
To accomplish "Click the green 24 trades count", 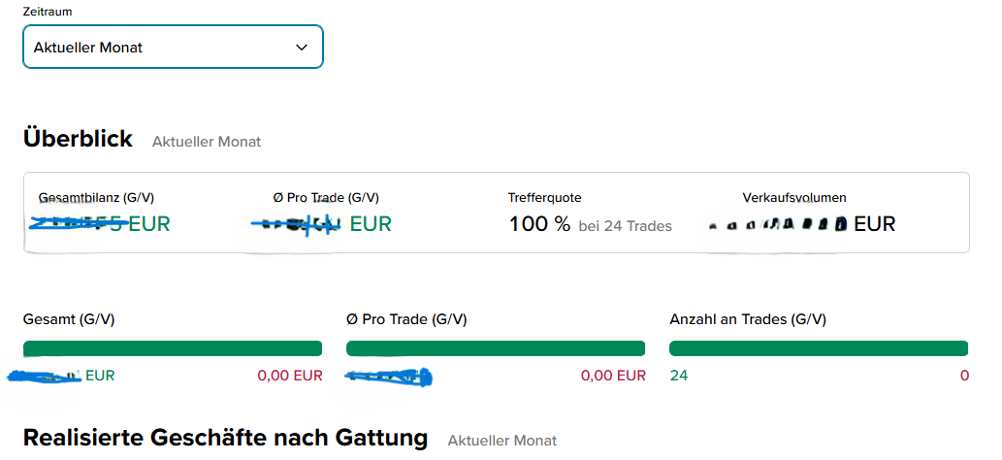I will coord(679,376).
